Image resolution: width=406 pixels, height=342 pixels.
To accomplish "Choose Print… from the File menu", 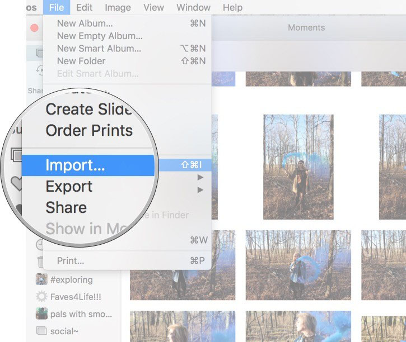I will pos(127,260).
